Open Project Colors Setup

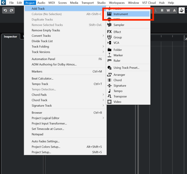(x=65, y=147)
